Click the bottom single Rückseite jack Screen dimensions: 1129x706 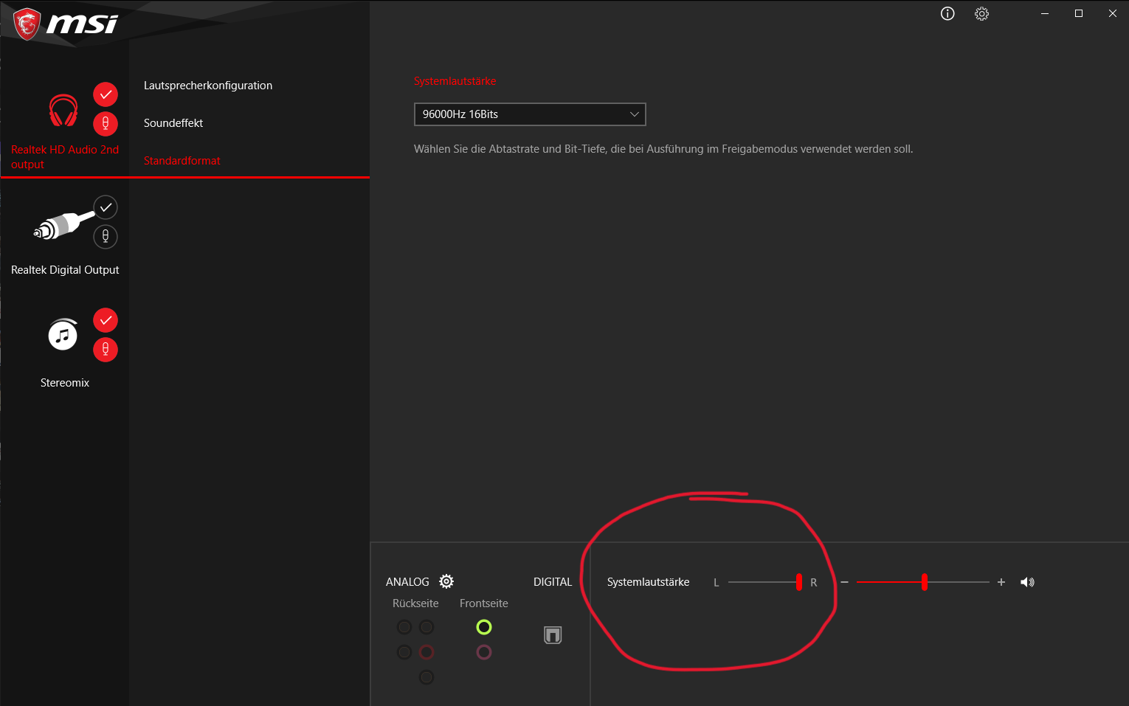tap(427, 677)
